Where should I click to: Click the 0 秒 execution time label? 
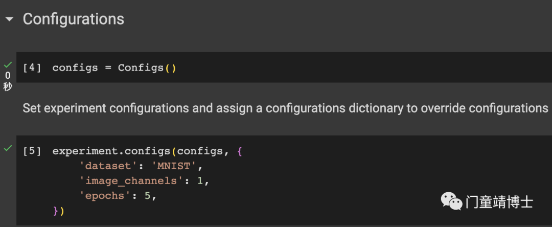tap(8, 81)
